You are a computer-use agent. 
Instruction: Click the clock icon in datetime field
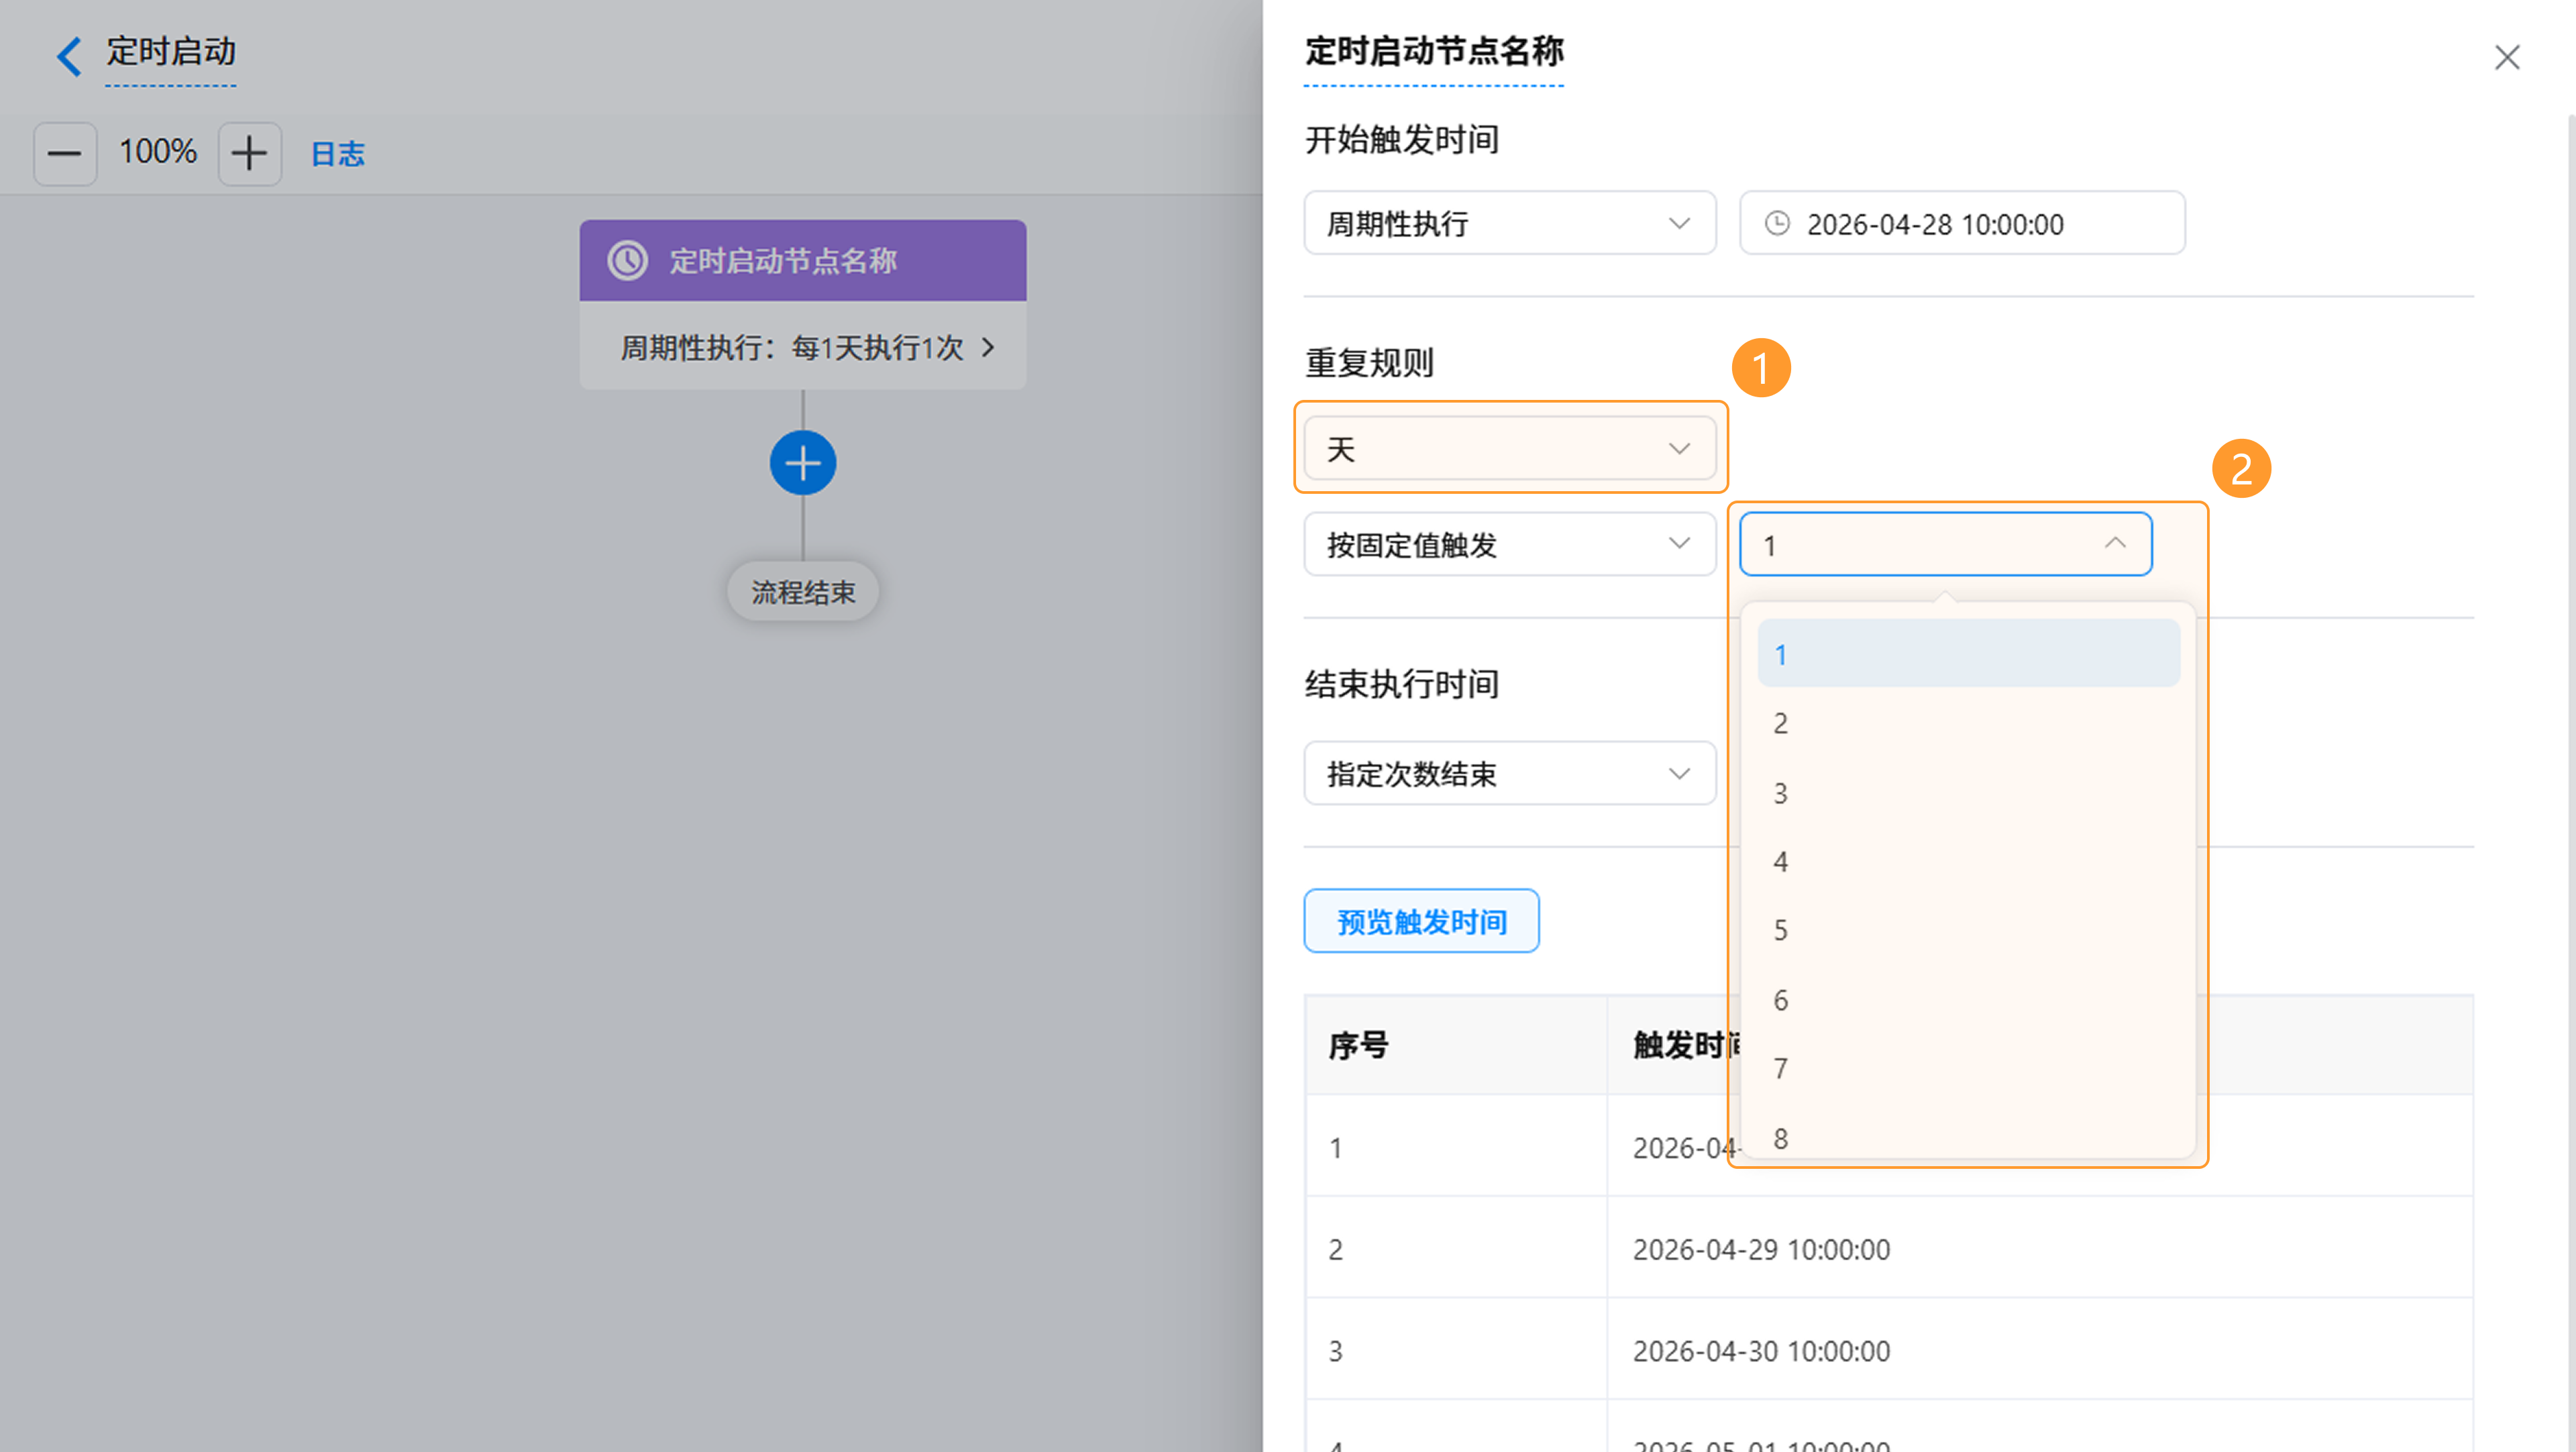coord(1777,223)
